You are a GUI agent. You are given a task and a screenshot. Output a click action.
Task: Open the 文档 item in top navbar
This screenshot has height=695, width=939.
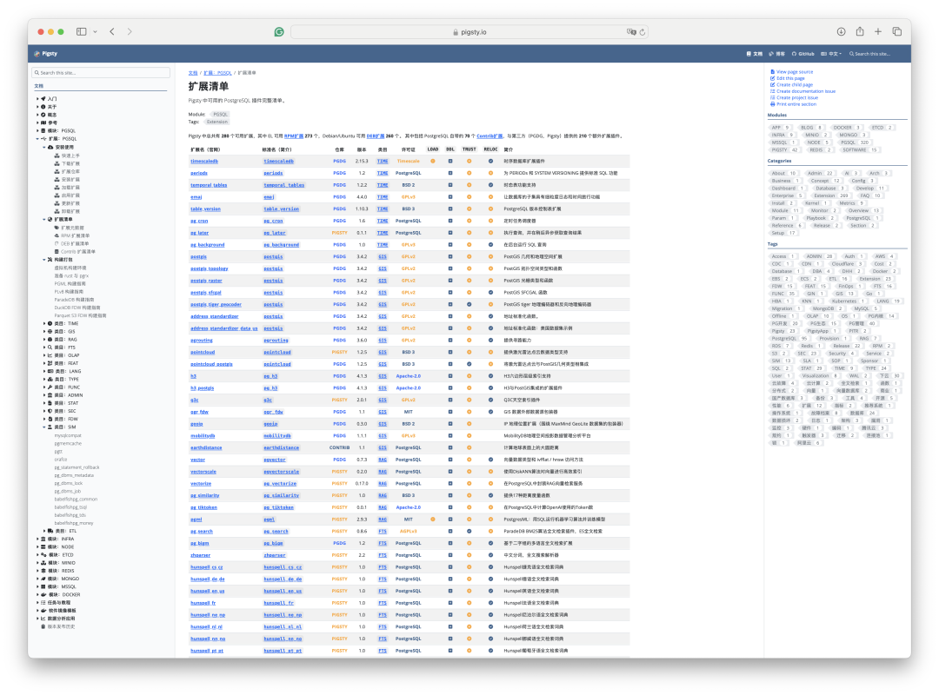point(755,54)
